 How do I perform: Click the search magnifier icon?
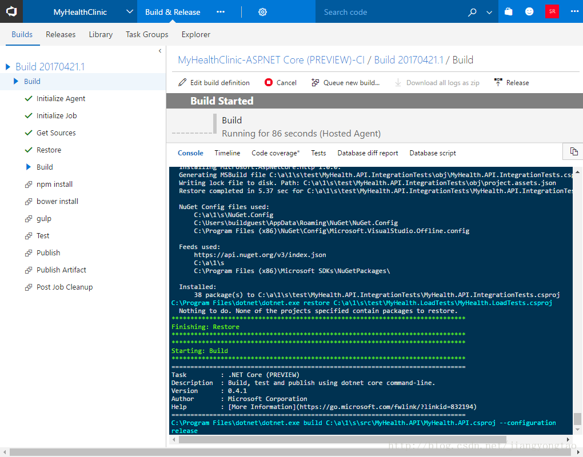[x=472, y=12]
